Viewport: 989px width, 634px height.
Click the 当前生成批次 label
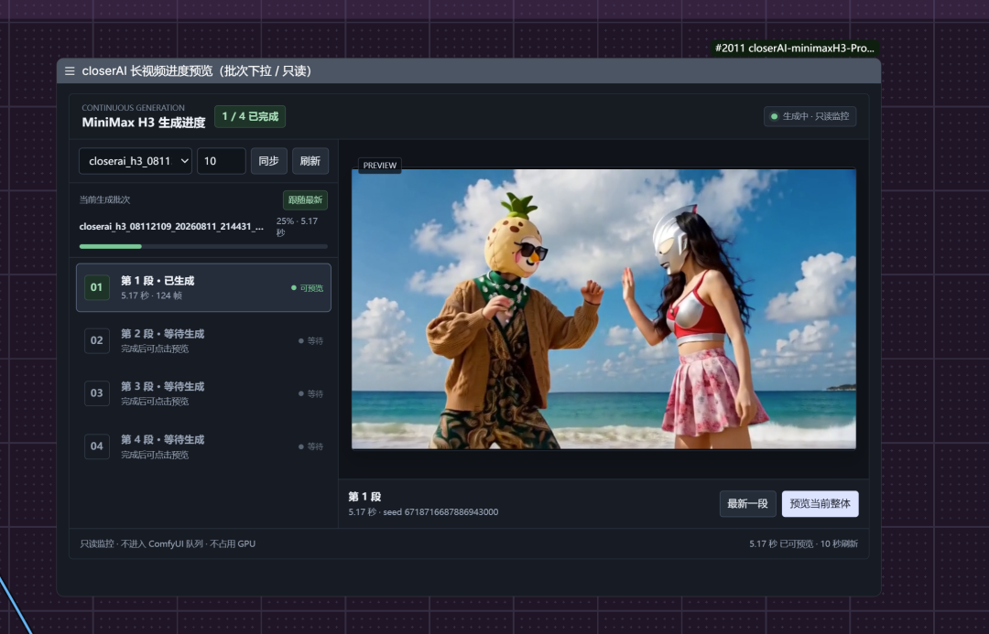(x=104, y=199)
